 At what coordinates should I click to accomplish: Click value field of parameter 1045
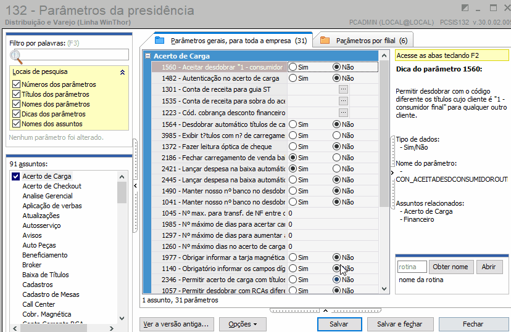tap(333, 213)
